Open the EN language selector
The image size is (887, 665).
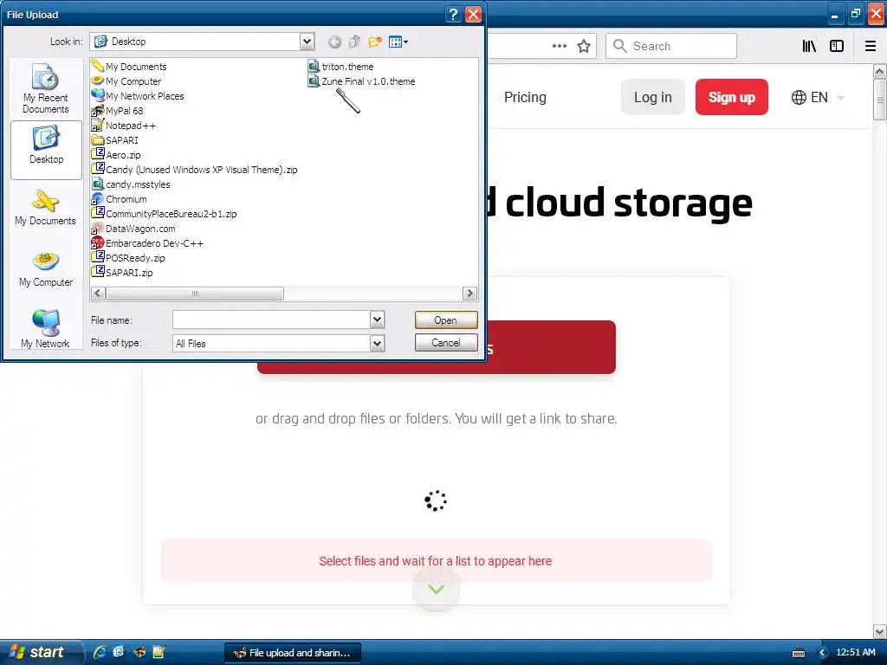point(818,97)
